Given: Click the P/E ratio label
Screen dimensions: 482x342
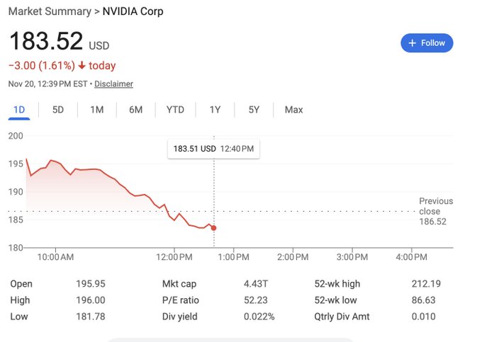Looking at the screenshot, I should tap(181, 300).
